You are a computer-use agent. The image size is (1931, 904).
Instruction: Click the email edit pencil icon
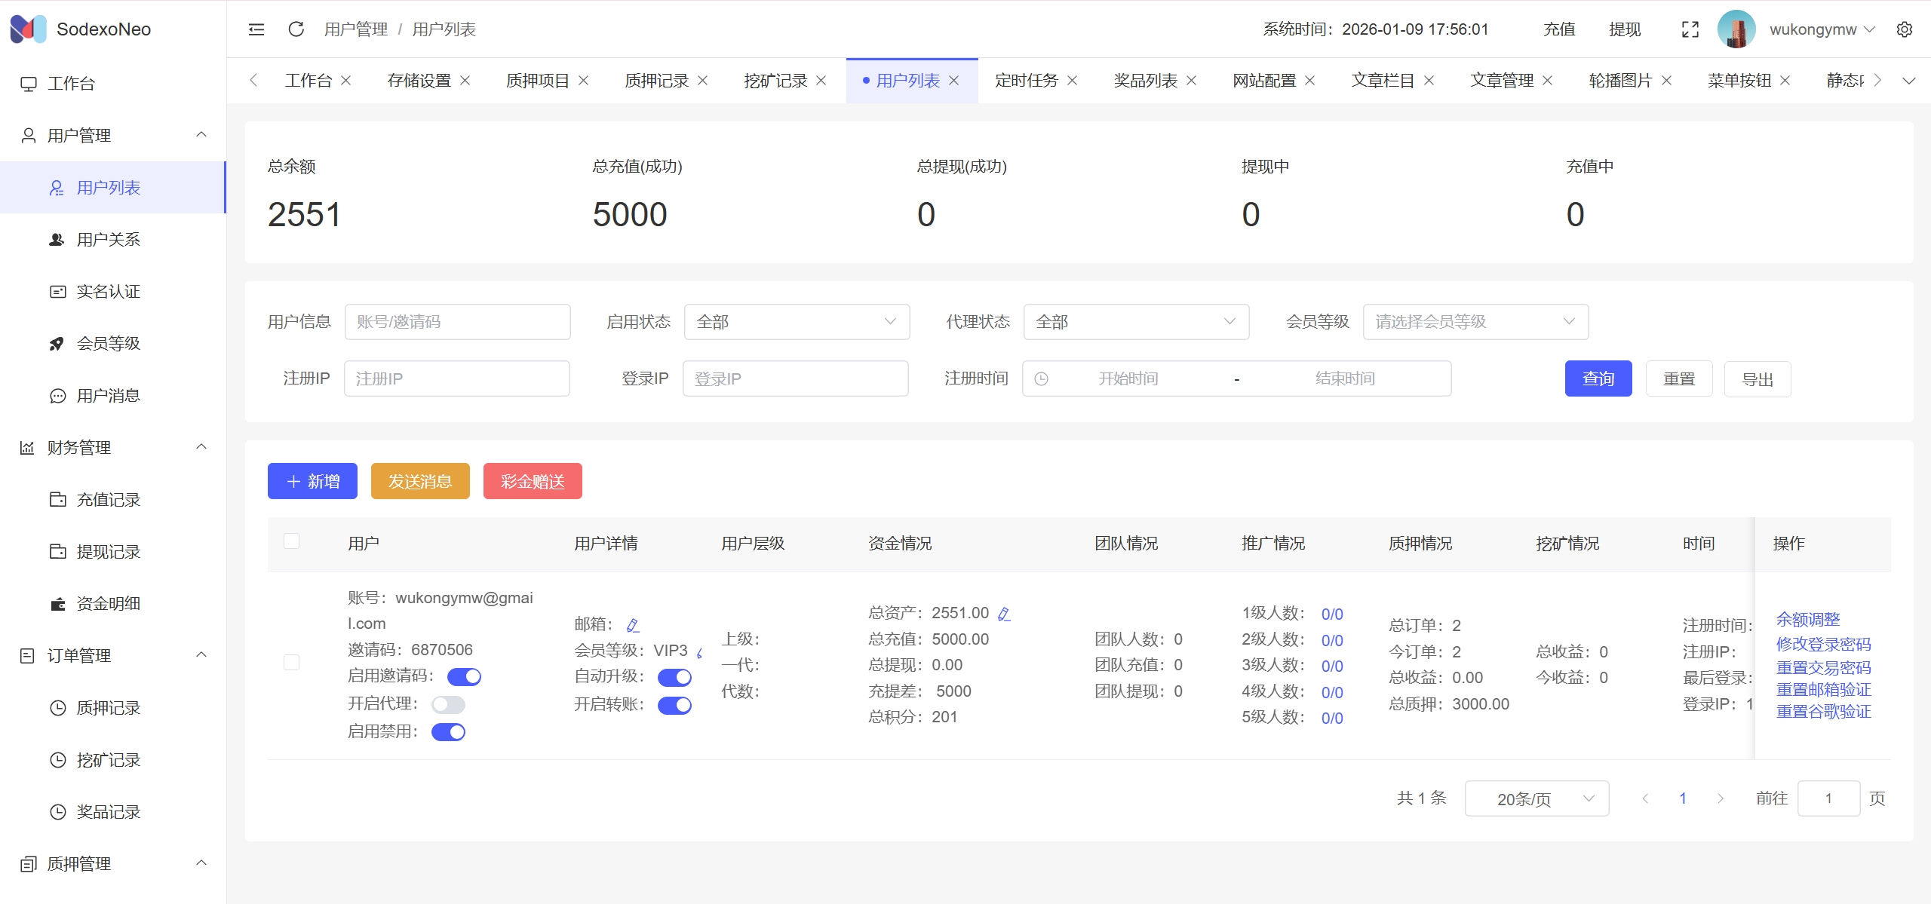(633, 625)
